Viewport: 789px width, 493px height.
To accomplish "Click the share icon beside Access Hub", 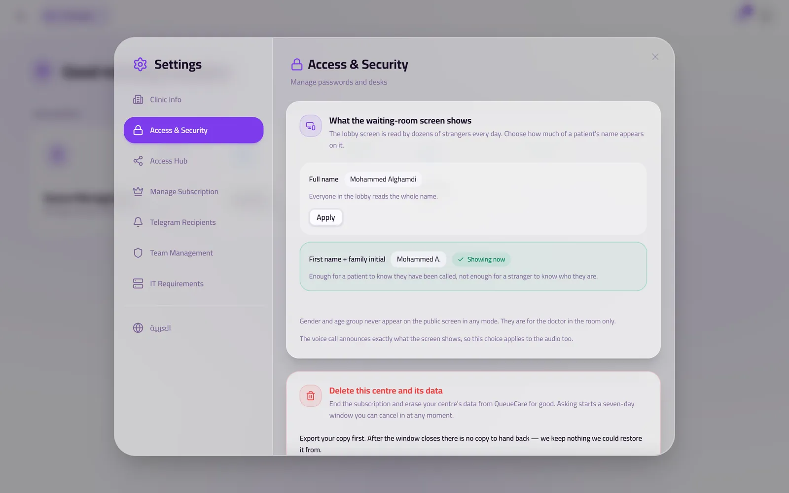I will click(x=138, y=161).
